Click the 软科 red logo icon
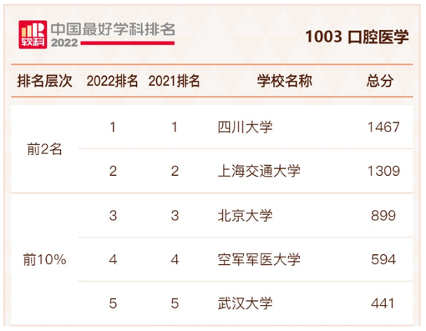 pyautogui.click(x=32, y=35)
